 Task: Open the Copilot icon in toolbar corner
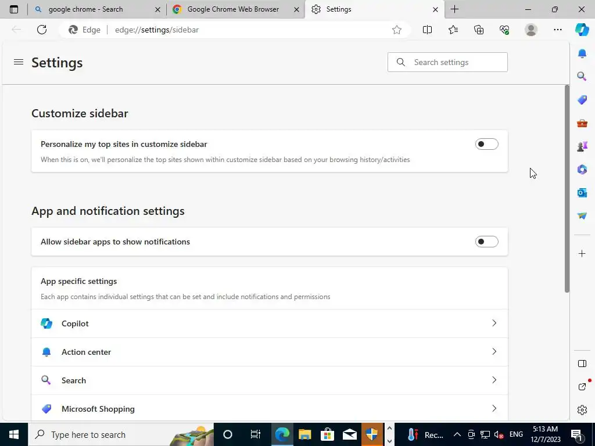[582, 30]
